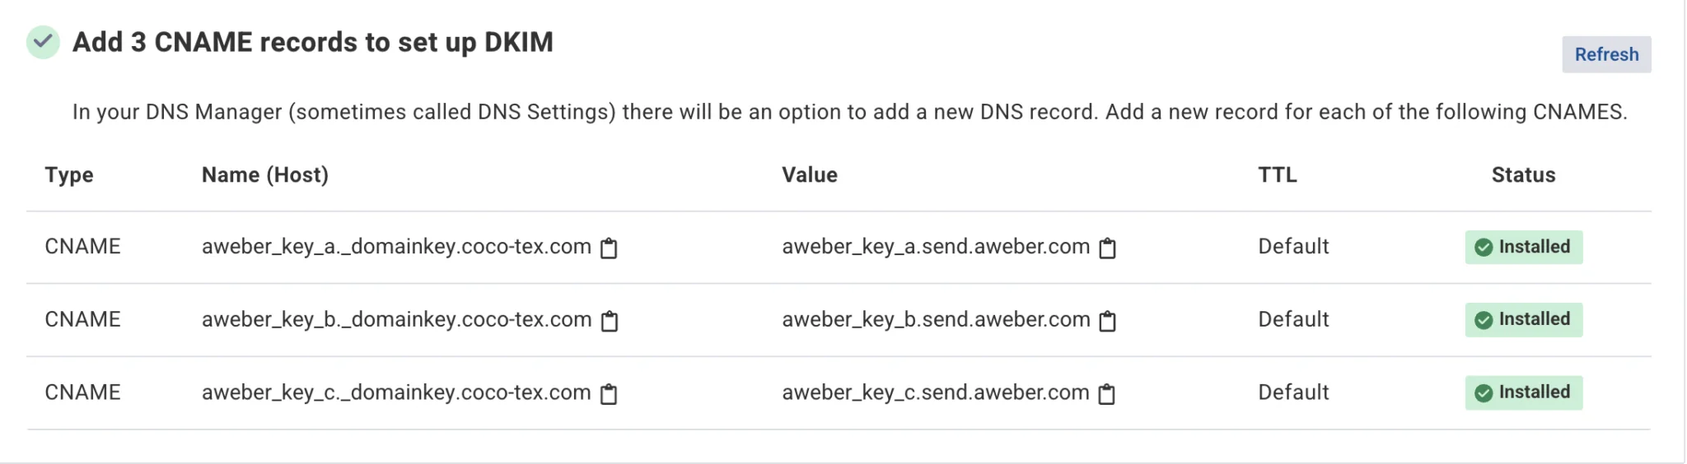Copy the aweber_key_b.send.aweber.com value
Image resolution: width=1687 pixels, height=464 pixels.
1108,321
